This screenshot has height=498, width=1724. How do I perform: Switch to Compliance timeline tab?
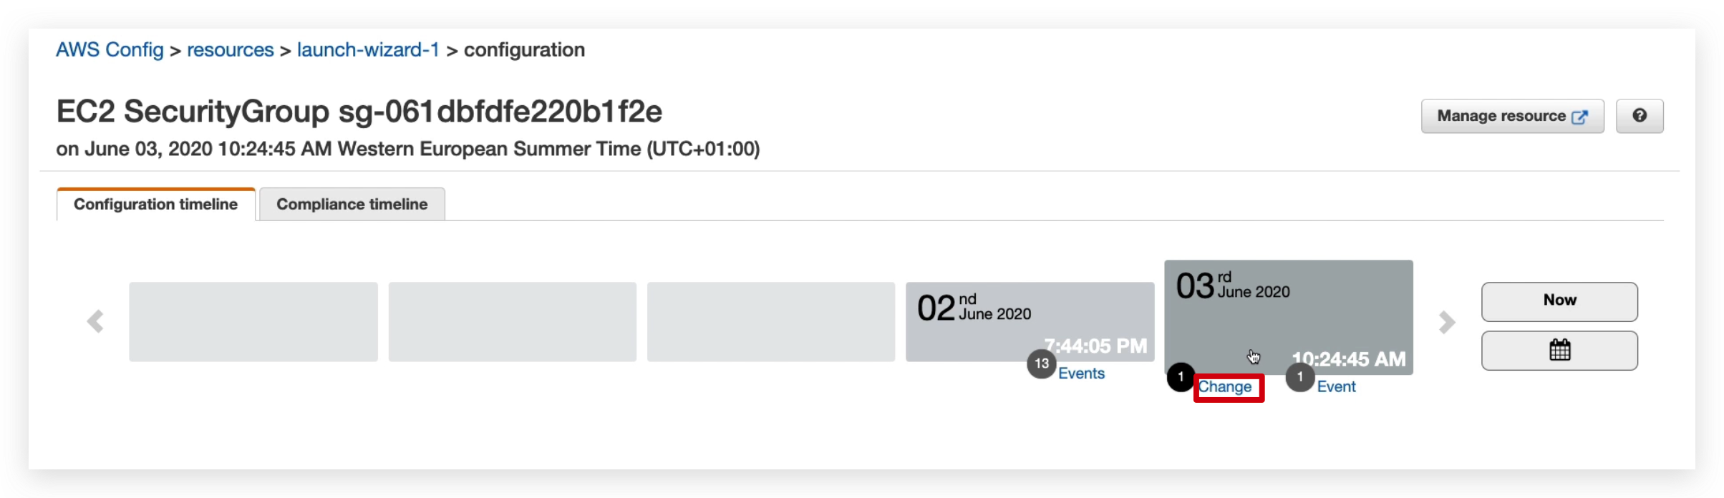352,205
